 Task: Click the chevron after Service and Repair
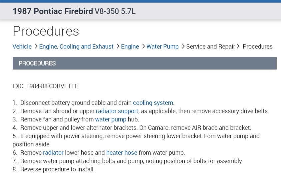click(238, 47)
